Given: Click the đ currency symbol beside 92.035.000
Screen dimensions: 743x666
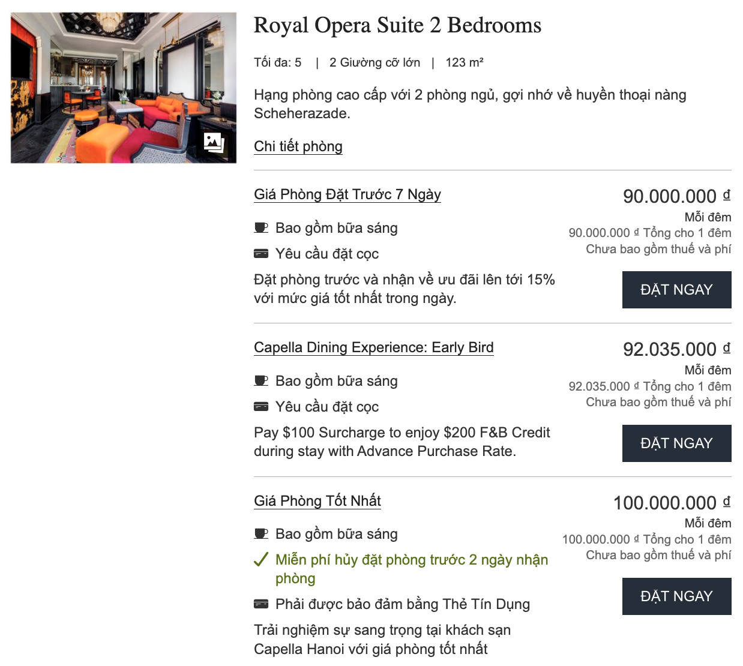Looking at the screenshot, I should point(726,348).
